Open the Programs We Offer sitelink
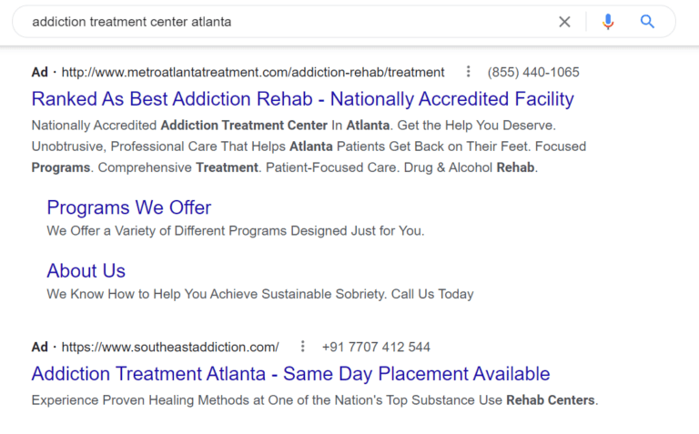 [x=129, y=207]
